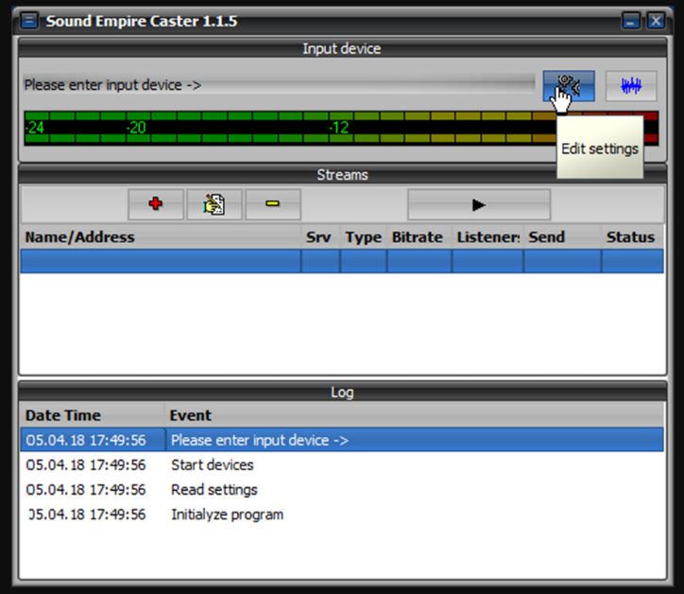Click the Srv column header
This screenshot has width=684, height=594.
click(x=320, y=237)
